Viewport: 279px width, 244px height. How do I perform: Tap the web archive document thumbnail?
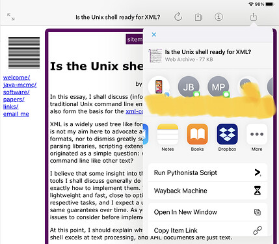pos(155,55)
